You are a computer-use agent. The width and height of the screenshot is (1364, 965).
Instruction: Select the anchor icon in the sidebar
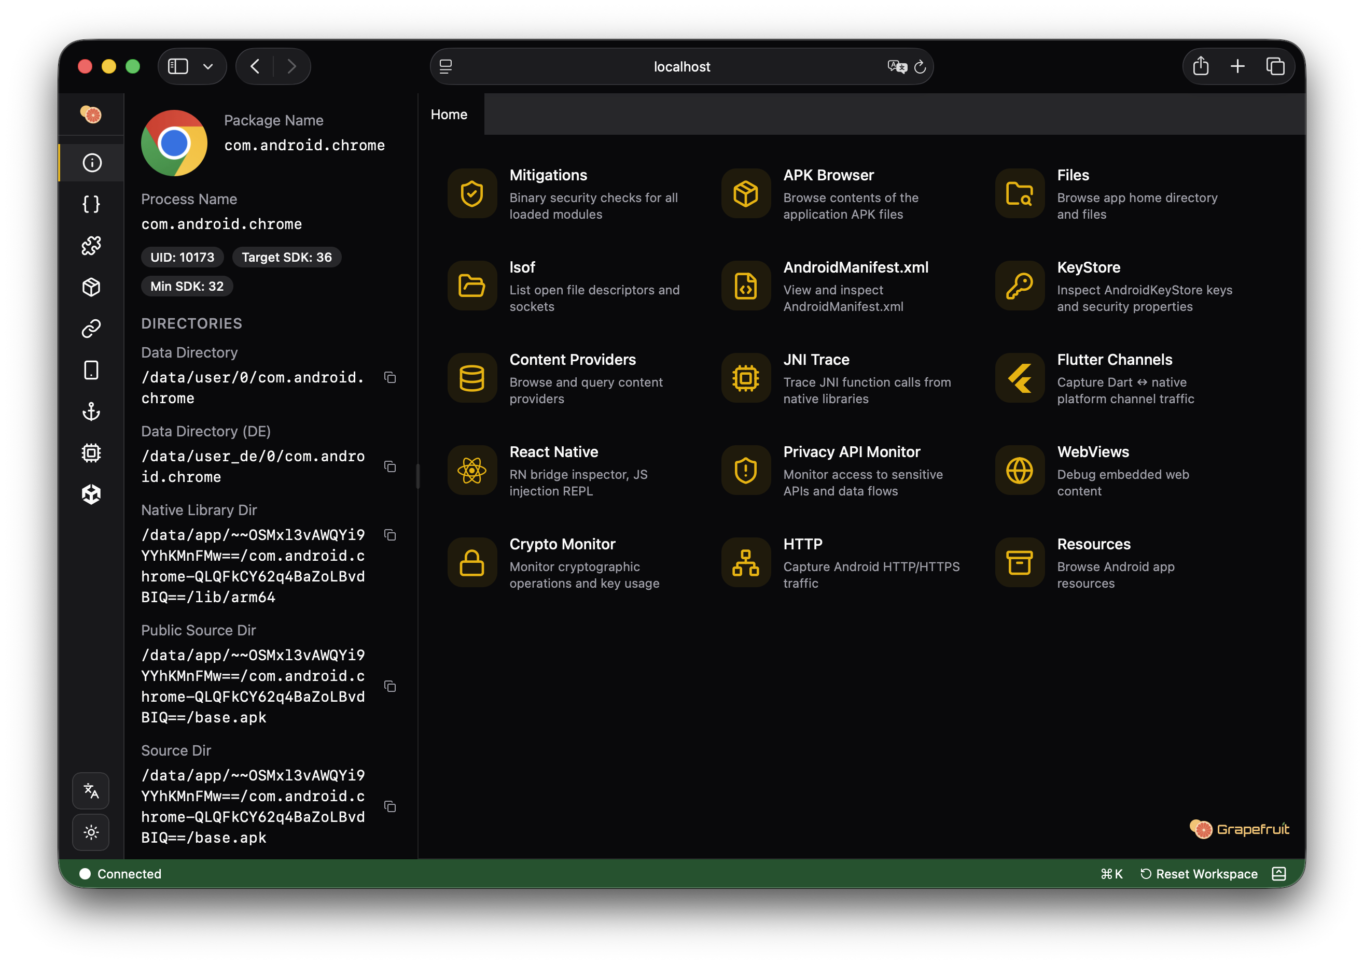[90, 411]
